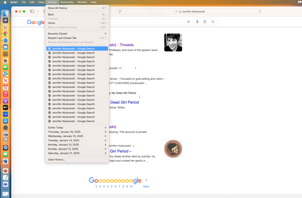Click the page reload icon in address bar

260,12
